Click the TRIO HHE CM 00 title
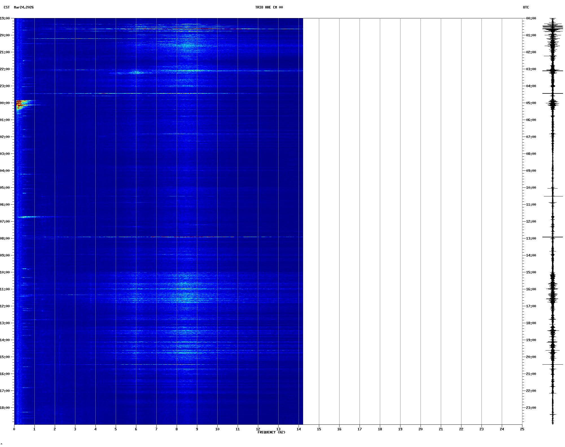Image resolution: width=565 pixels, height=447 pixels. pyautogui.click(x=269, y=7)
